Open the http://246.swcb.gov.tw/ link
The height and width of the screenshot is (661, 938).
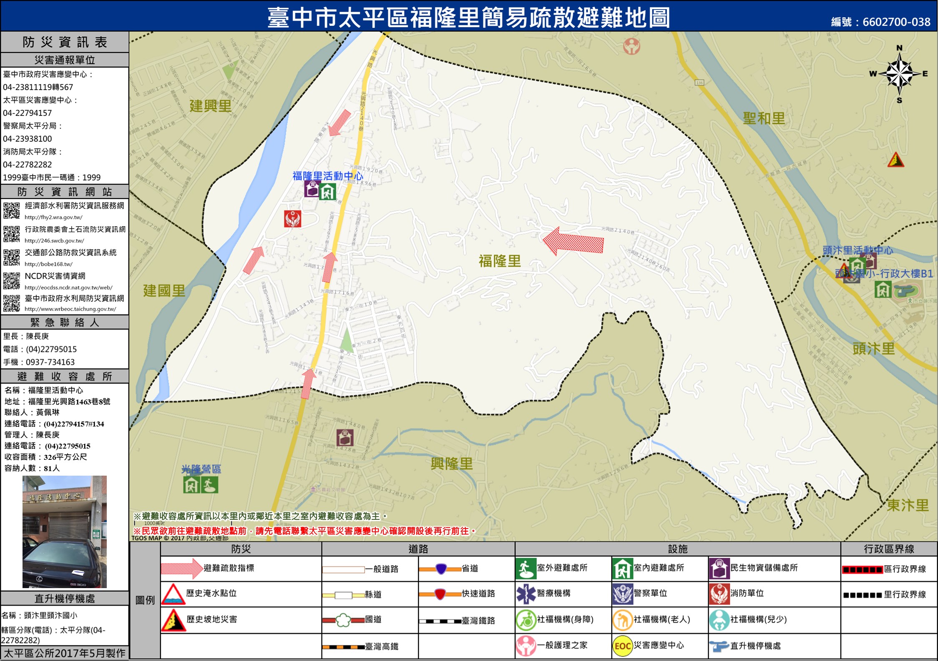coord(54,241)
